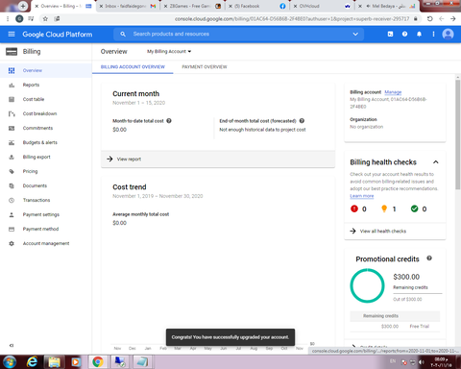Open the notifications bell
The height and width of the screenshot is (369, 461).
tap(419, 34)
